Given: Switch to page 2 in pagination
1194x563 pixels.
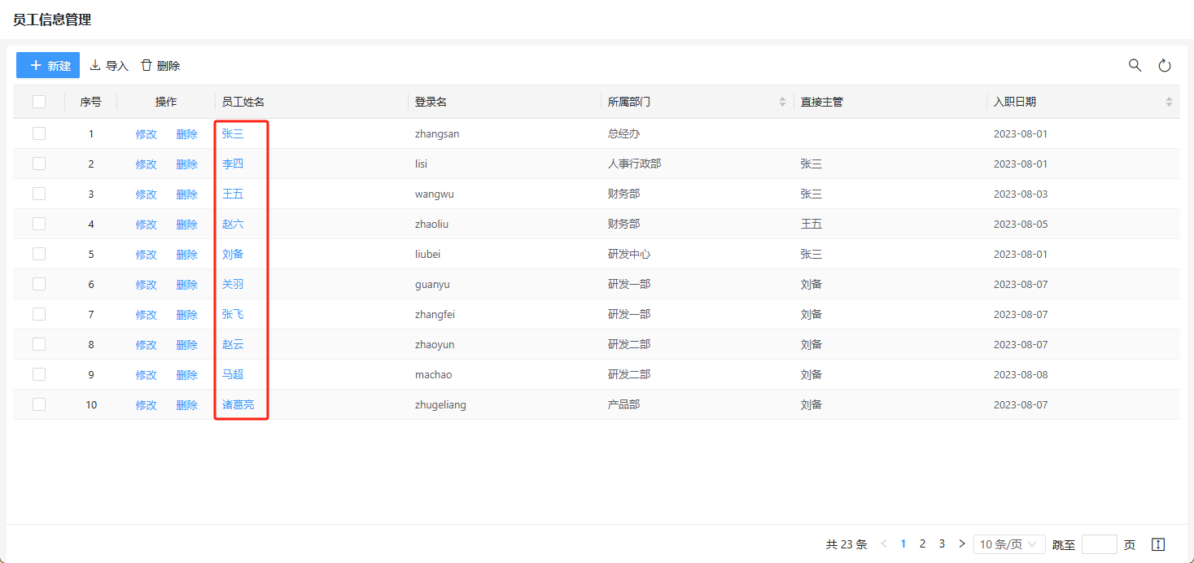Looking at the screenshot, I should point(922,543).
